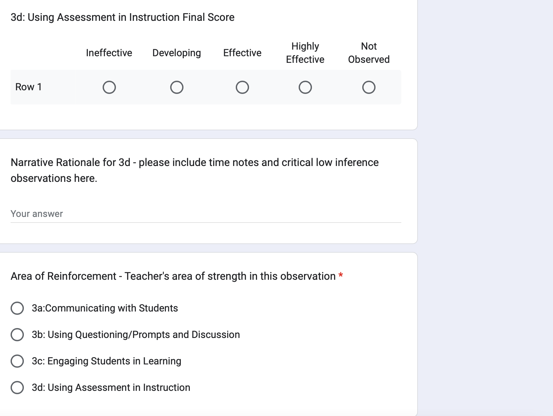The width and height of the screenshot is (553, 416).
Task: Tick the radio circle beside 3a:Communicating with Students
Action: 17,308
